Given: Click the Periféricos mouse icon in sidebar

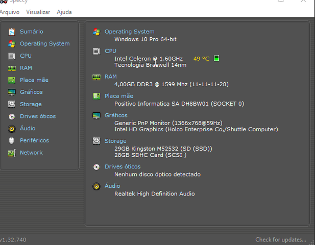Looking at the screenshot, I should 12,140.
